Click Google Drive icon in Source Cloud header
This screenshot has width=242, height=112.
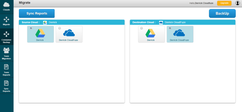(x=45, y=22)
